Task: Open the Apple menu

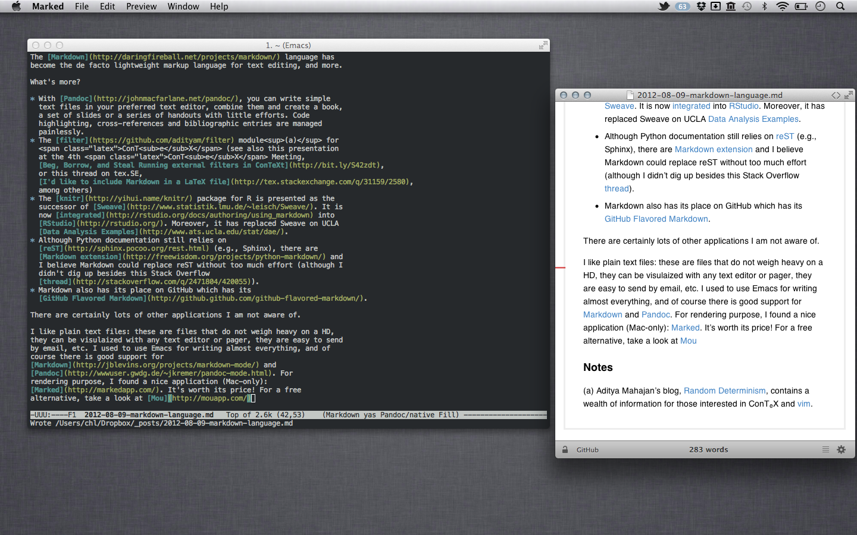Action: pos(16,7)
